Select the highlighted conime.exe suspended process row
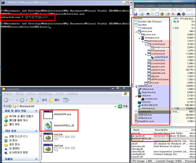Image resolution: width=196 pixels, height=163 pixels. point(165,112)
